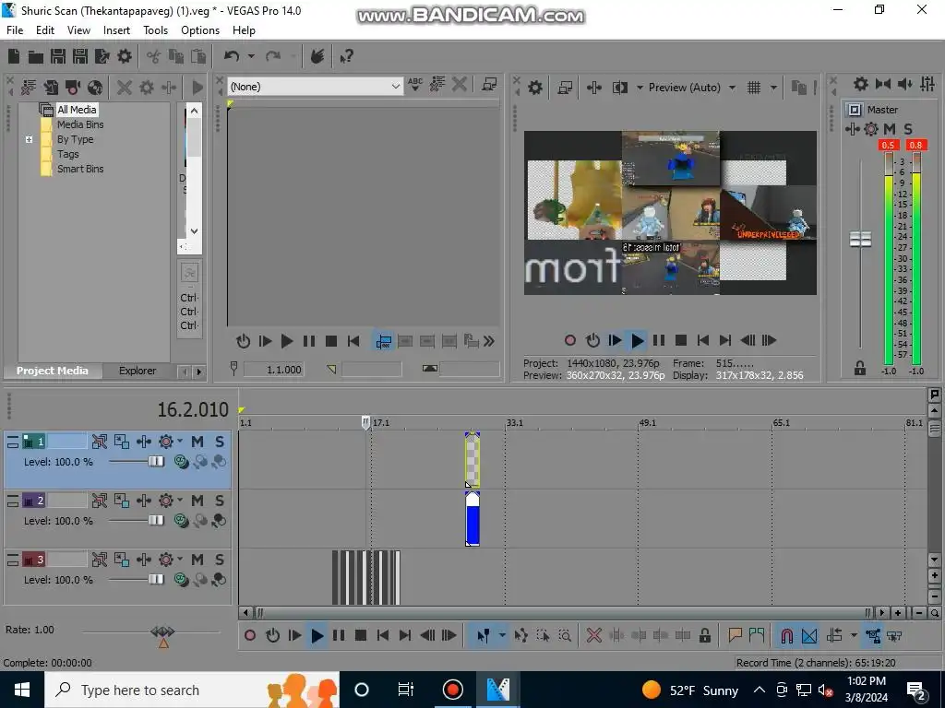Adjust playback rate slider
Screen dimensions: 945x708
click(x=162, y=631)
